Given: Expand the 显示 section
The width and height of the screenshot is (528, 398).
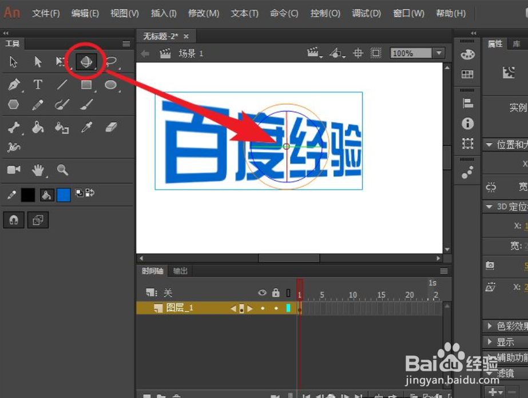Looking at the screenshot, I should pos(489,341).
